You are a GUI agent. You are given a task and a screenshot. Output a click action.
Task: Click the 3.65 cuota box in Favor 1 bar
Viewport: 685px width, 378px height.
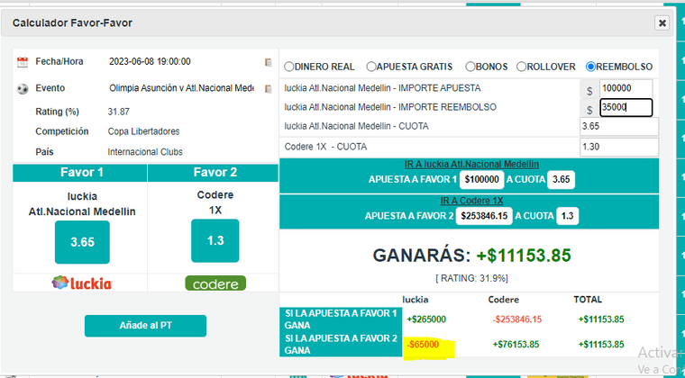click(561, 180)
